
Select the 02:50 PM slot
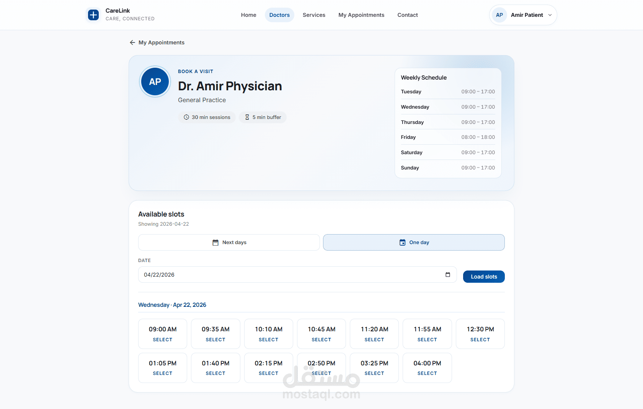pos(321,368)
